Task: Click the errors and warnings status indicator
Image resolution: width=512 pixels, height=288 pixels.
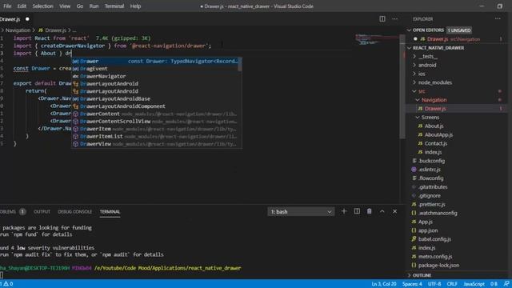Action: [7, 284]
